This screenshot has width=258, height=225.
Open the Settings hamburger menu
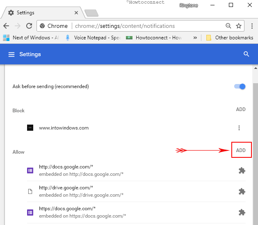[x=11, y=54]
